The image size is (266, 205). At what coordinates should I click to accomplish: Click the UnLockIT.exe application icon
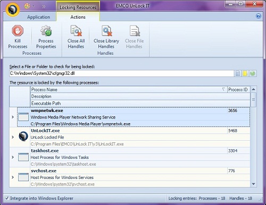point(23,136)
